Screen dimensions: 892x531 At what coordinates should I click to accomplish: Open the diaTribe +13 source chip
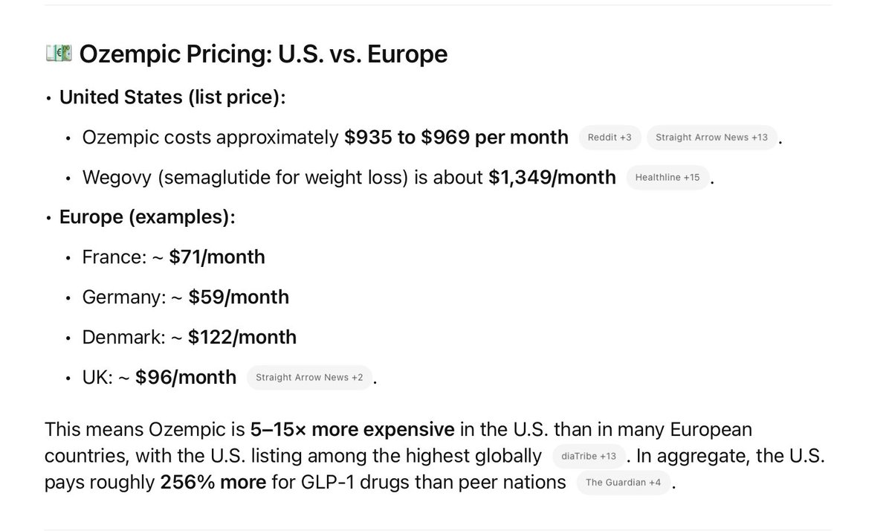(x=589, y=456)
